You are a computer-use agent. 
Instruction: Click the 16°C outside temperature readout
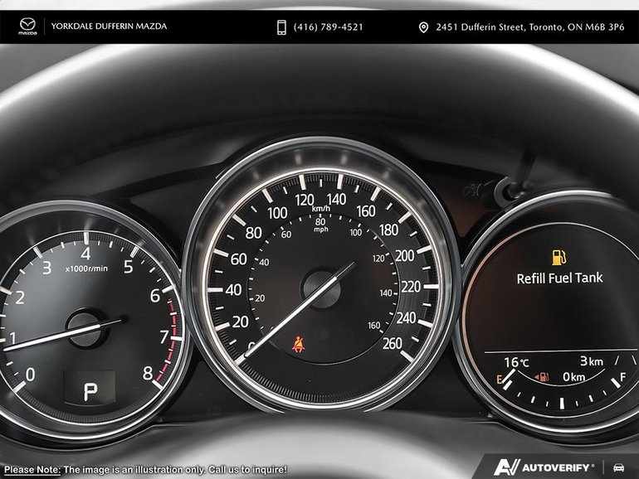coord(516,362)
